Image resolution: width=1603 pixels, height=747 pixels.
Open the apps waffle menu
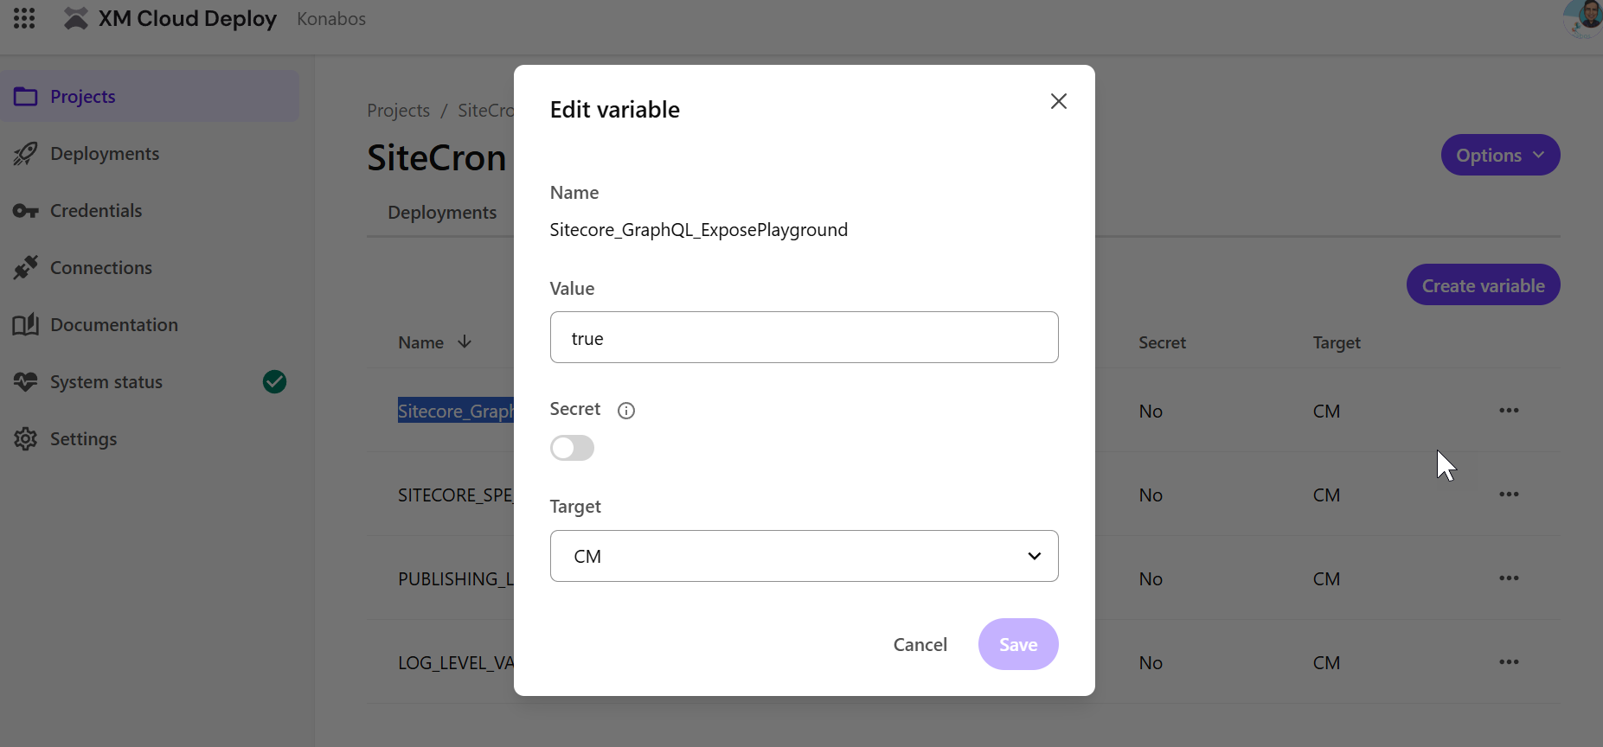coord(23,18)
